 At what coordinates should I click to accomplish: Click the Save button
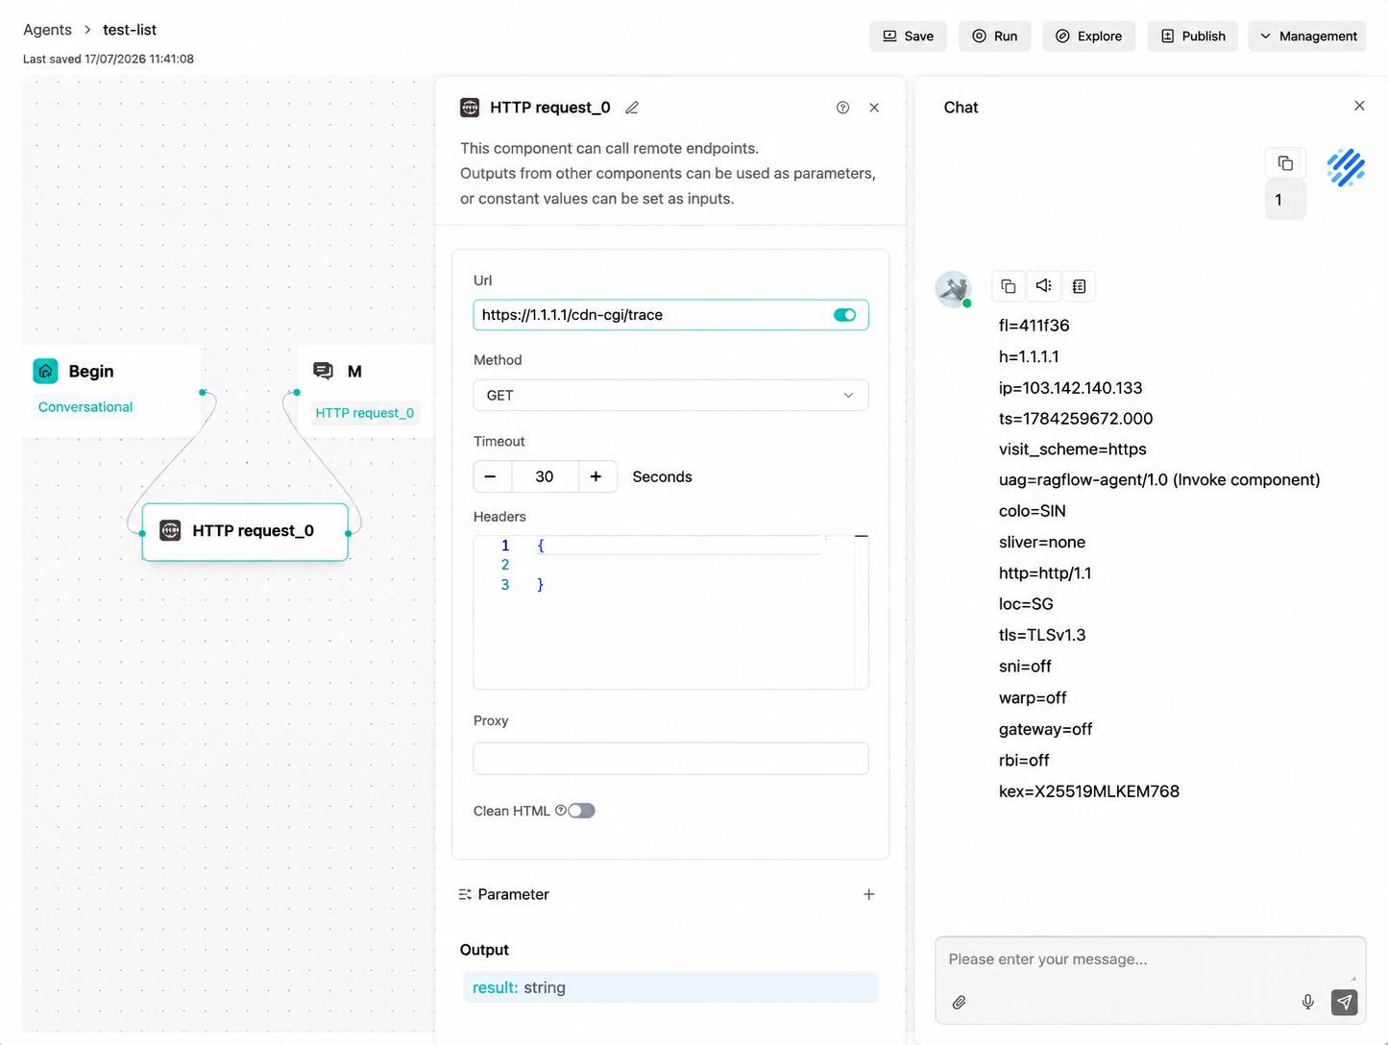(908, 36)
